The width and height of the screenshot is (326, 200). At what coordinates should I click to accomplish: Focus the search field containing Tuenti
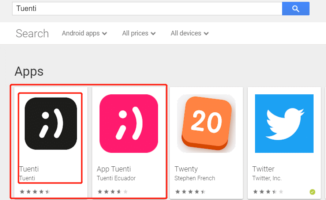tap(147, 8)
